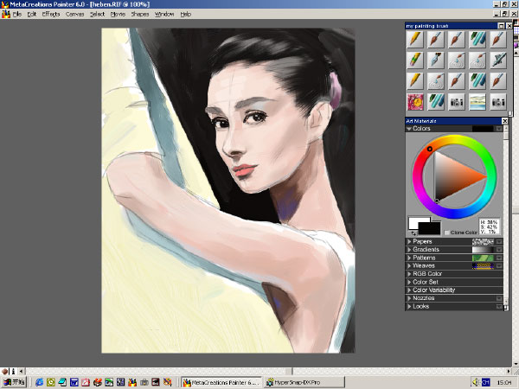Expand the Color Set section
Screen dimensions: 519x389
[x=409, y=282]
